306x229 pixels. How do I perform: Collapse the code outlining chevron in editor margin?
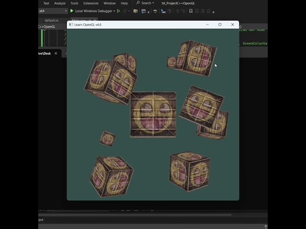(44, 31)
